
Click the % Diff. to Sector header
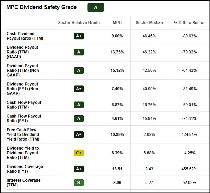[189, 23]
